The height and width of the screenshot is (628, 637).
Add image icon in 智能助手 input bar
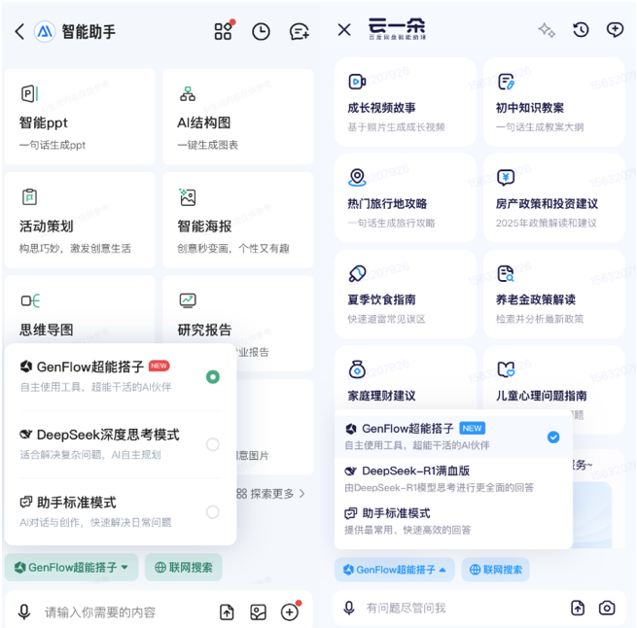point(259,612)
